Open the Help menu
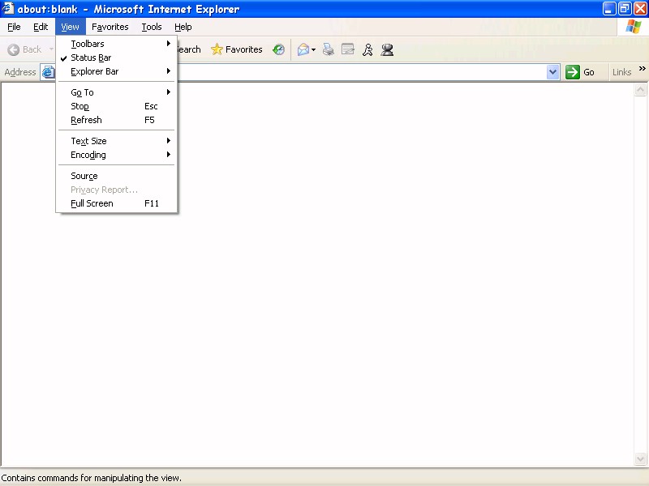Image resolution: width=649 pixels, height=486 pixels. [x=183, y=27]
